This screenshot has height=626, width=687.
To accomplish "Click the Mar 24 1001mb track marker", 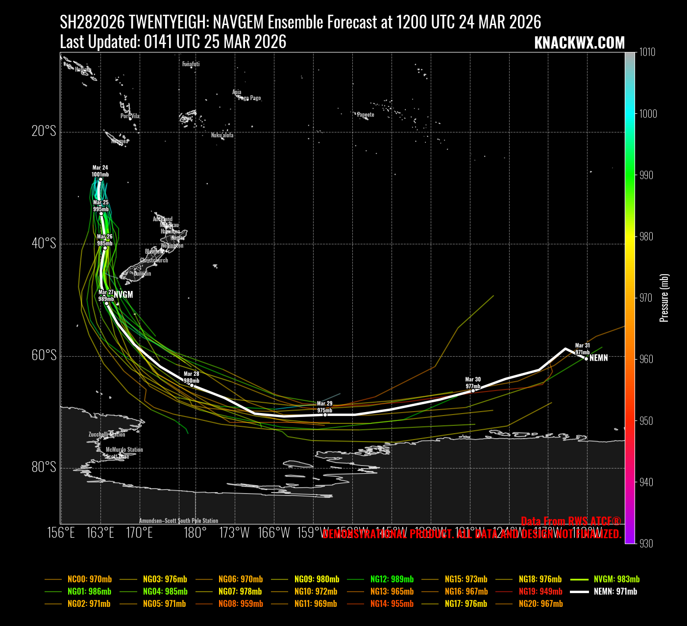I will 100,180.
